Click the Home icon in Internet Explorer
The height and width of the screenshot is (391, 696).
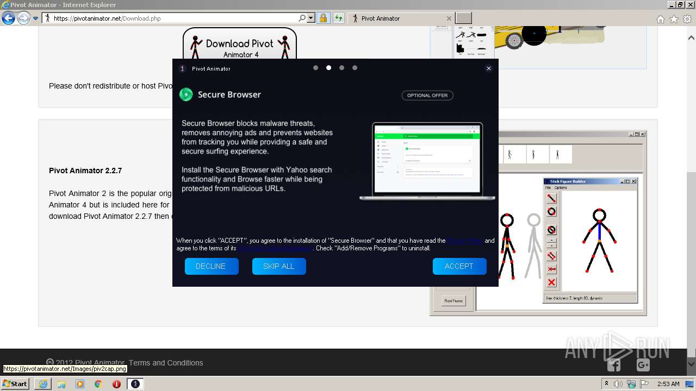(x=660, y=19)
